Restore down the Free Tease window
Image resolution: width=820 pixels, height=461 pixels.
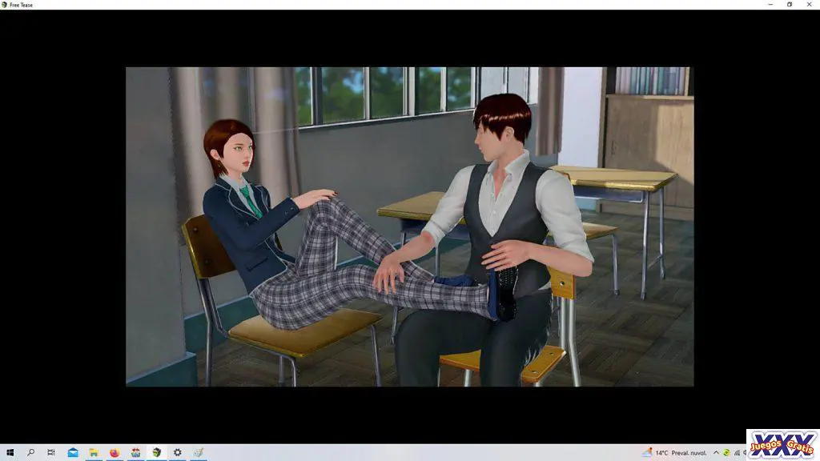coord(790,5)
